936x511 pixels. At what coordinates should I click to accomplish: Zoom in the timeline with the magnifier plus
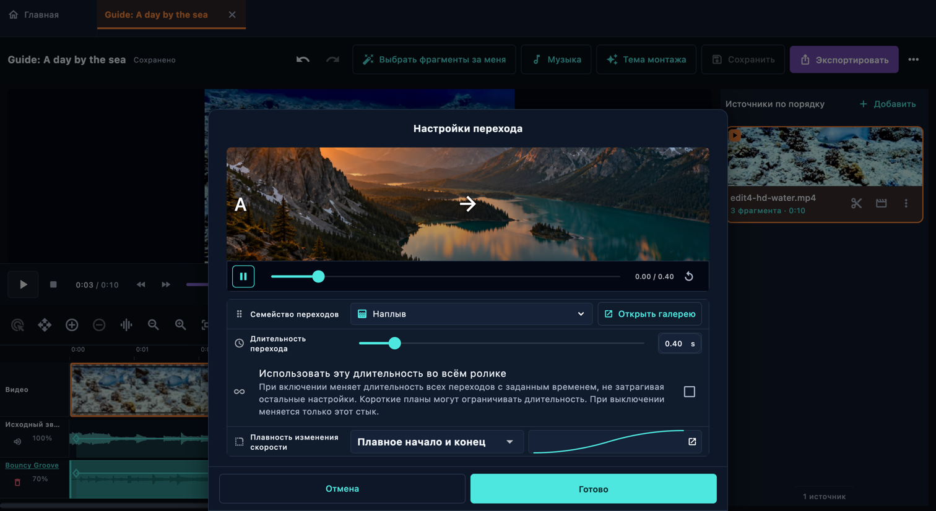(181, 324)
